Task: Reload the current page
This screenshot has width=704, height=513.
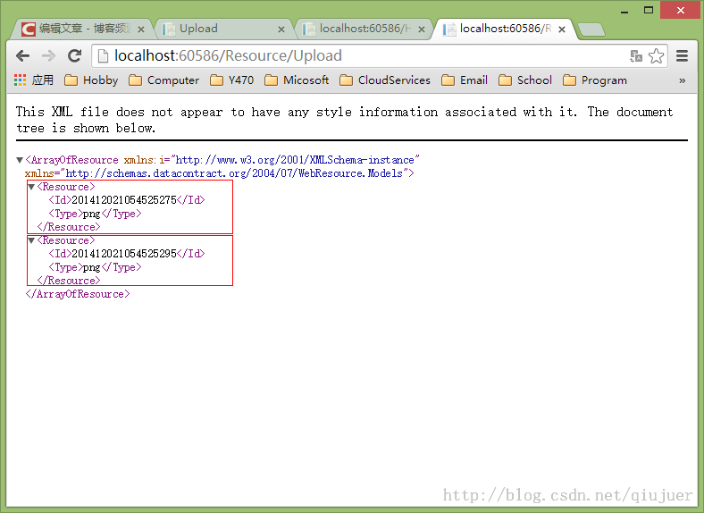Action: [75, 55]
